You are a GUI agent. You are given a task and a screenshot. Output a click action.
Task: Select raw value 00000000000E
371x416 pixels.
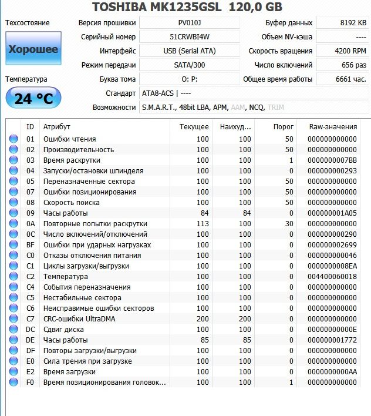point(332,329)
